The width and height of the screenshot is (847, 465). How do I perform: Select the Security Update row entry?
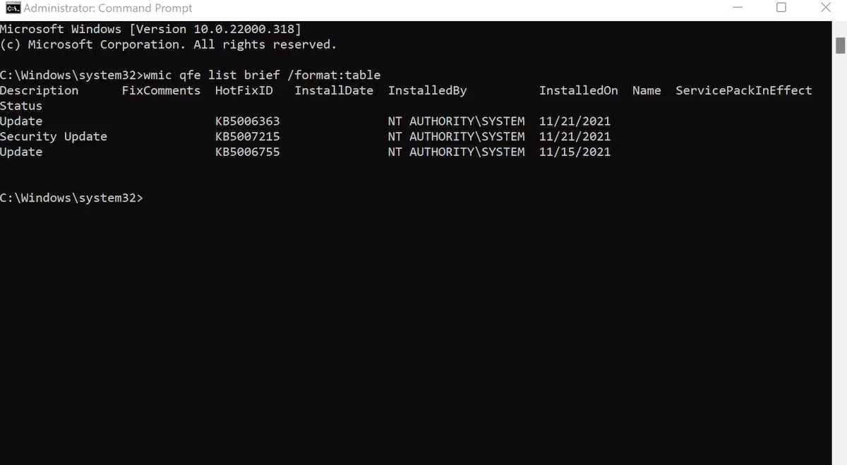54,136
